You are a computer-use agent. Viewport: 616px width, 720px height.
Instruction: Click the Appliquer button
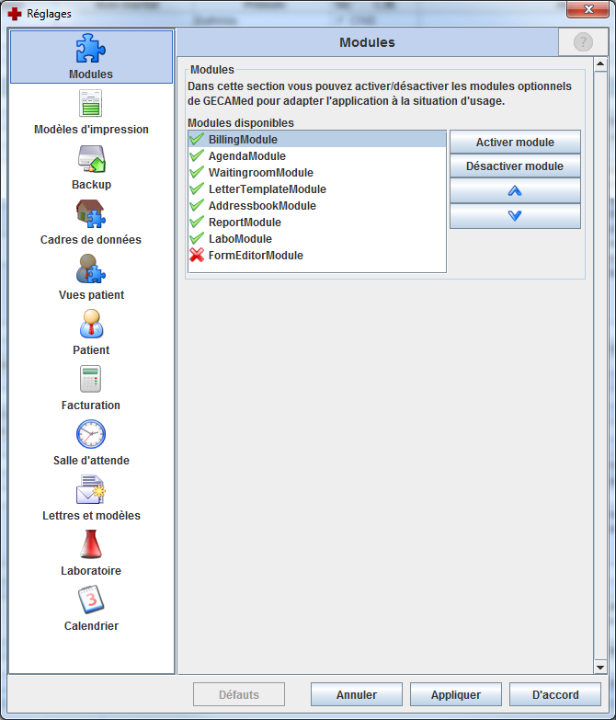(x=456, y=694)
